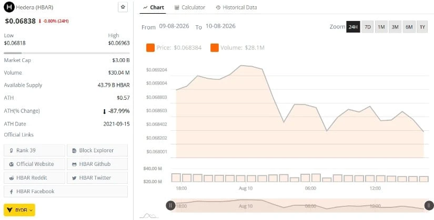Click the Hedera HBAR logo icon
Image resolution: width=434 pixels, height=220 pixels.
point(9,7)
